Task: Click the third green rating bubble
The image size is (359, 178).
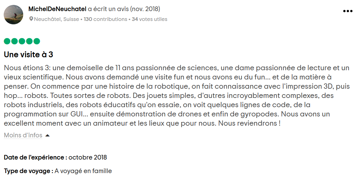Action: click(22, 41)
